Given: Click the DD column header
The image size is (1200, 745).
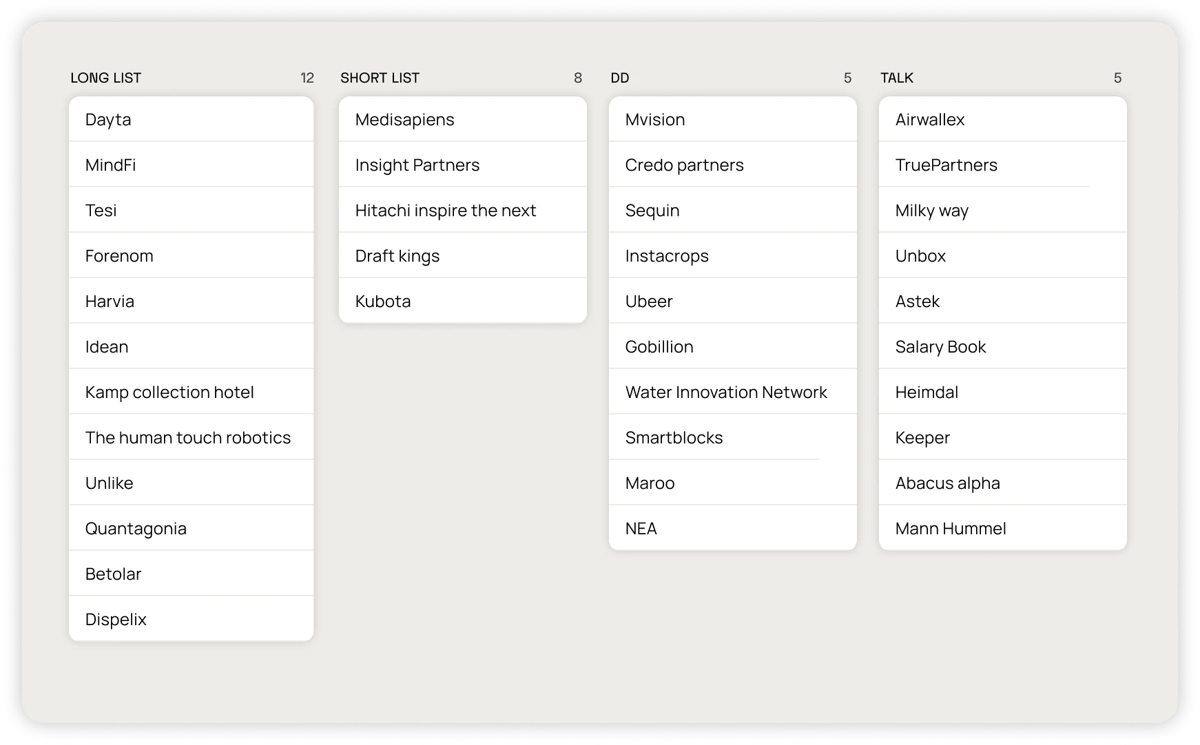Looking at the screenshot, I should [x=620, y=78].
